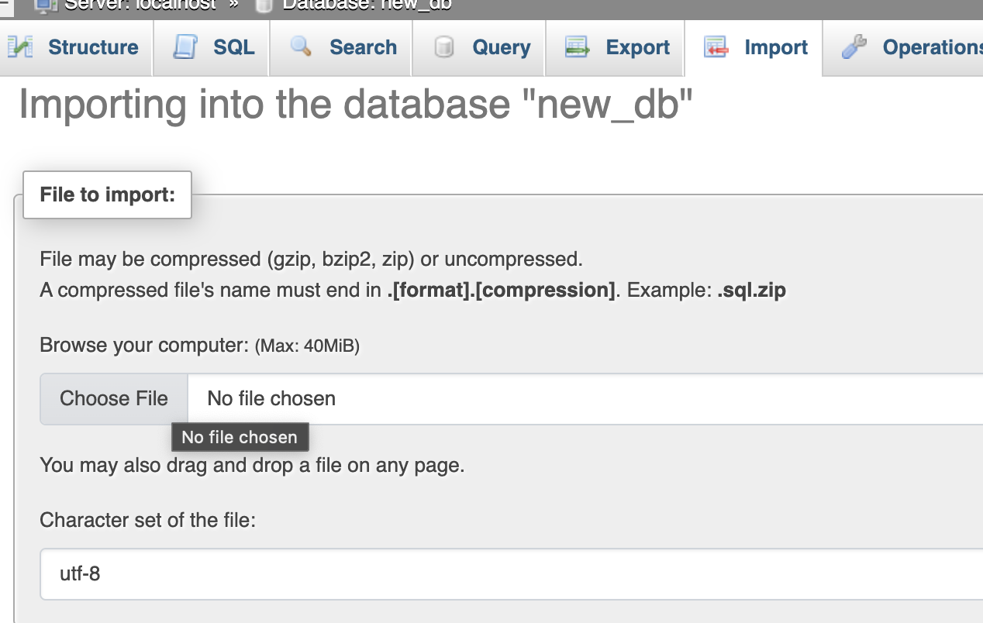Click the database icon in the breadcrumb
Screen dimensions: 983x623
(264, 5)
